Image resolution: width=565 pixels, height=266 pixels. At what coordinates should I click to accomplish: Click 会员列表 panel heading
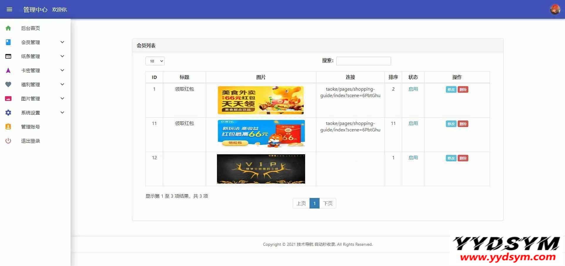146,45
